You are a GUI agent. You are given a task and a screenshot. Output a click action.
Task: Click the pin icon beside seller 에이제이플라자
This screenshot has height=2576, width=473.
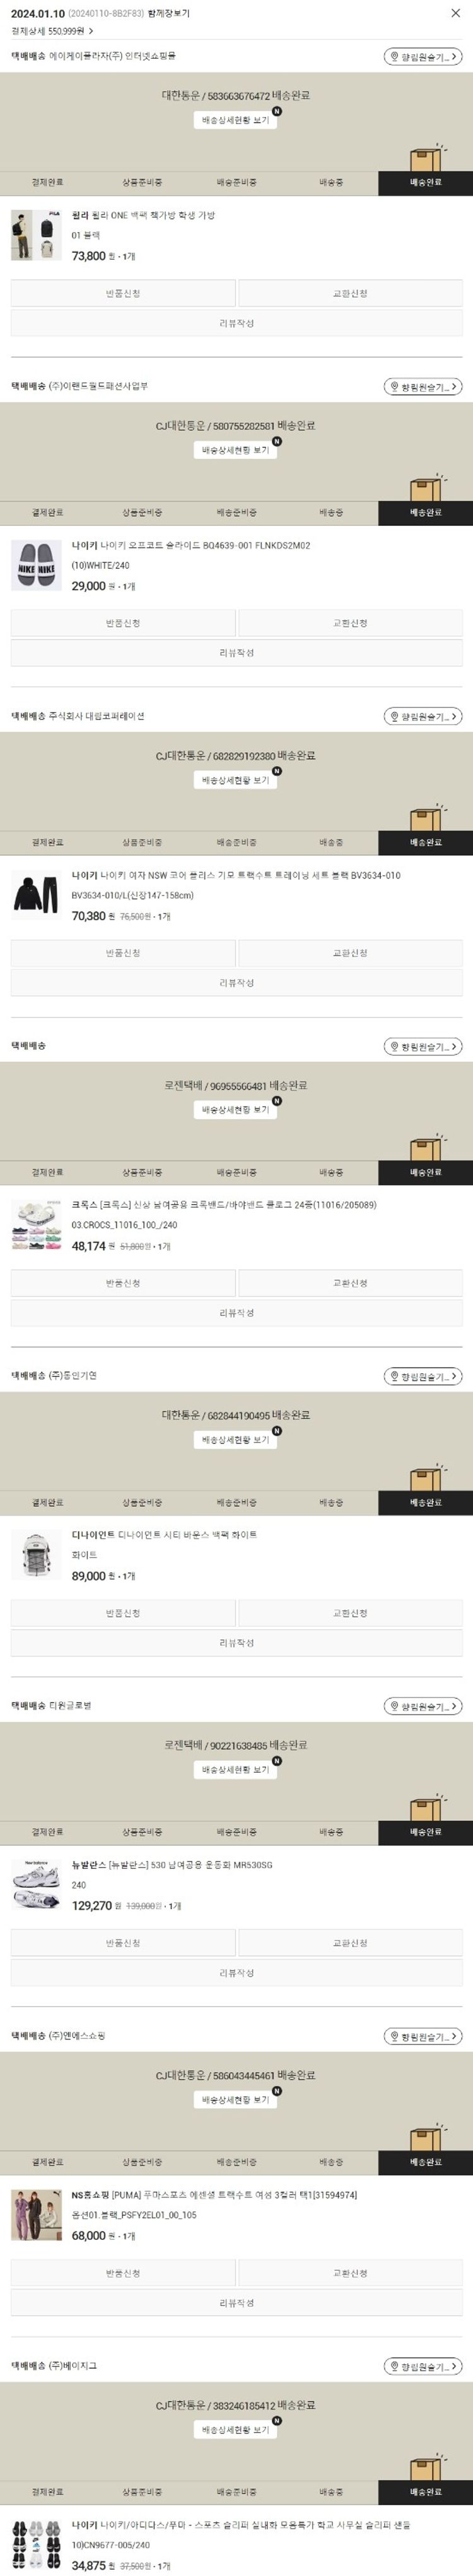395,57
